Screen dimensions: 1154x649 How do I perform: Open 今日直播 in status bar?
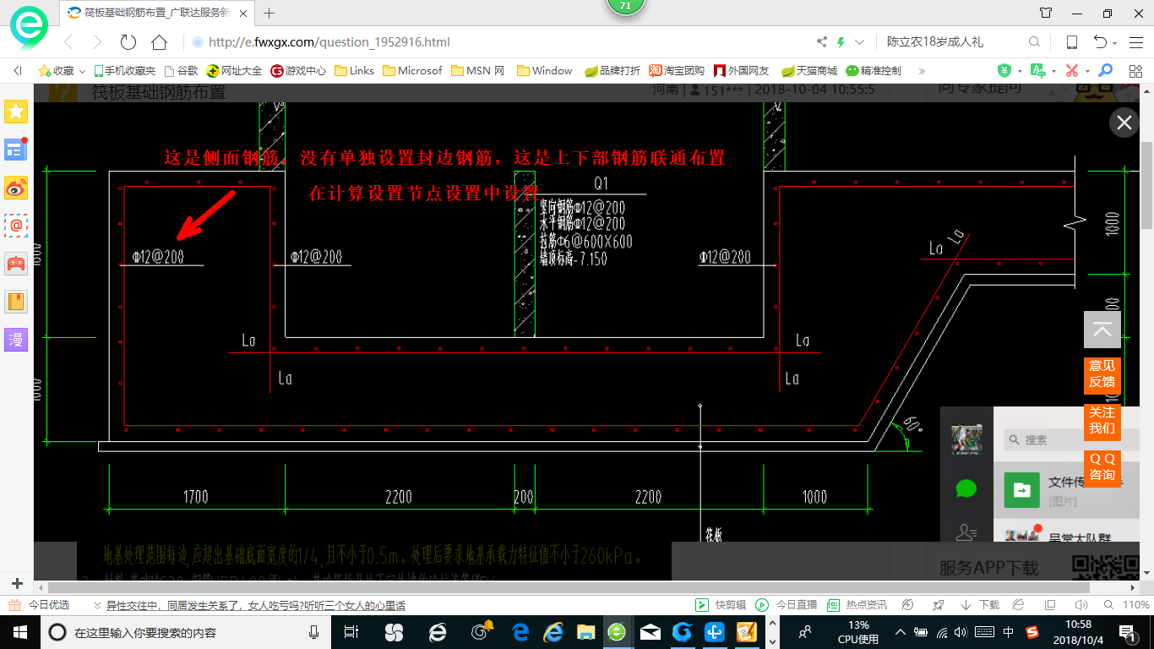pos(787,605)
